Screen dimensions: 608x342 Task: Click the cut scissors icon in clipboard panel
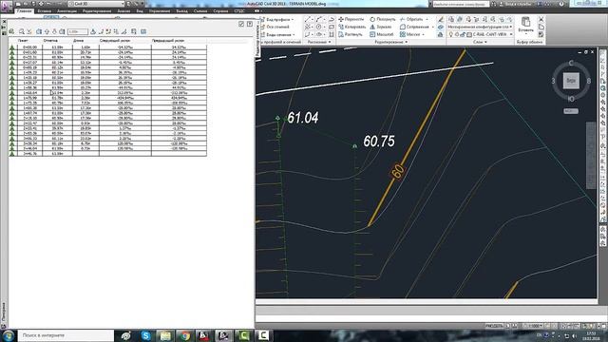point(541,19)
